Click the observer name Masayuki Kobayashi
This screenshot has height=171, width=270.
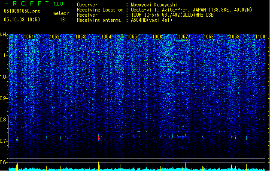(x=154, y=5)
